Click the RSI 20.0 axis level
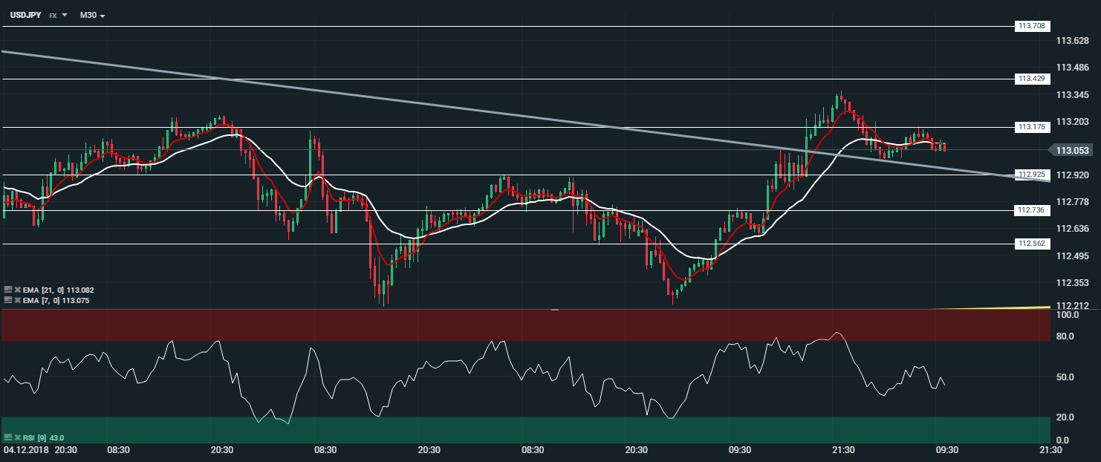This screenshot has width=1101, height=462. pos(1065,417)
